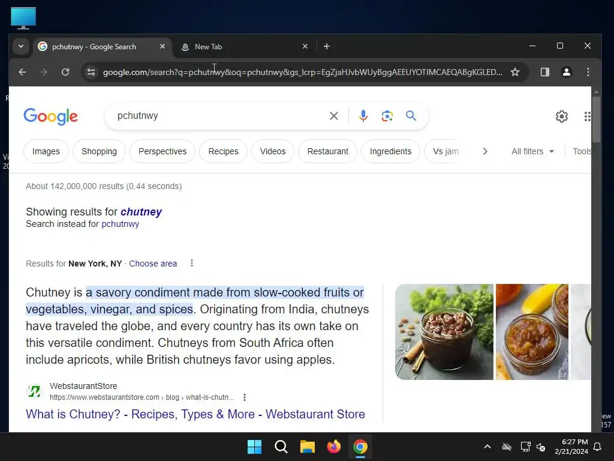Open Windows taskbar search

point(281,447)
